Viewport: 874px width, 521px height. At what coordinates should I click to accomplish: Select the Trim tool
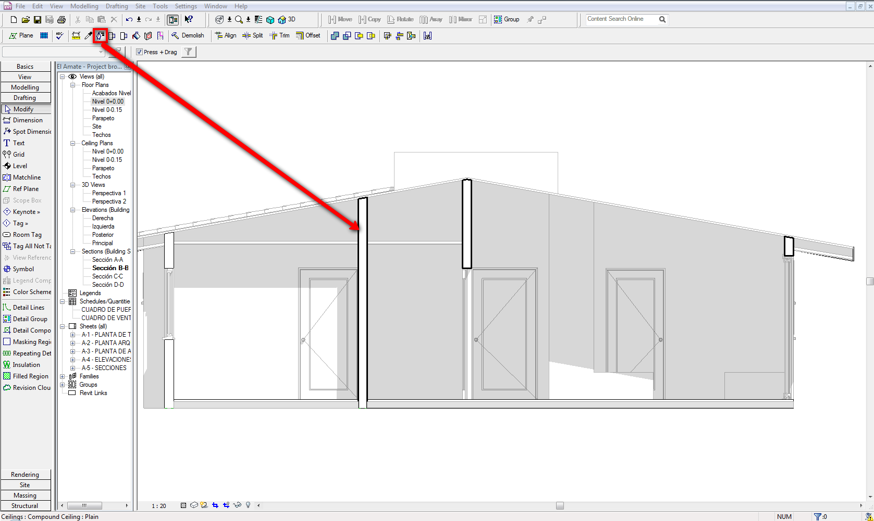click(280, 35)
